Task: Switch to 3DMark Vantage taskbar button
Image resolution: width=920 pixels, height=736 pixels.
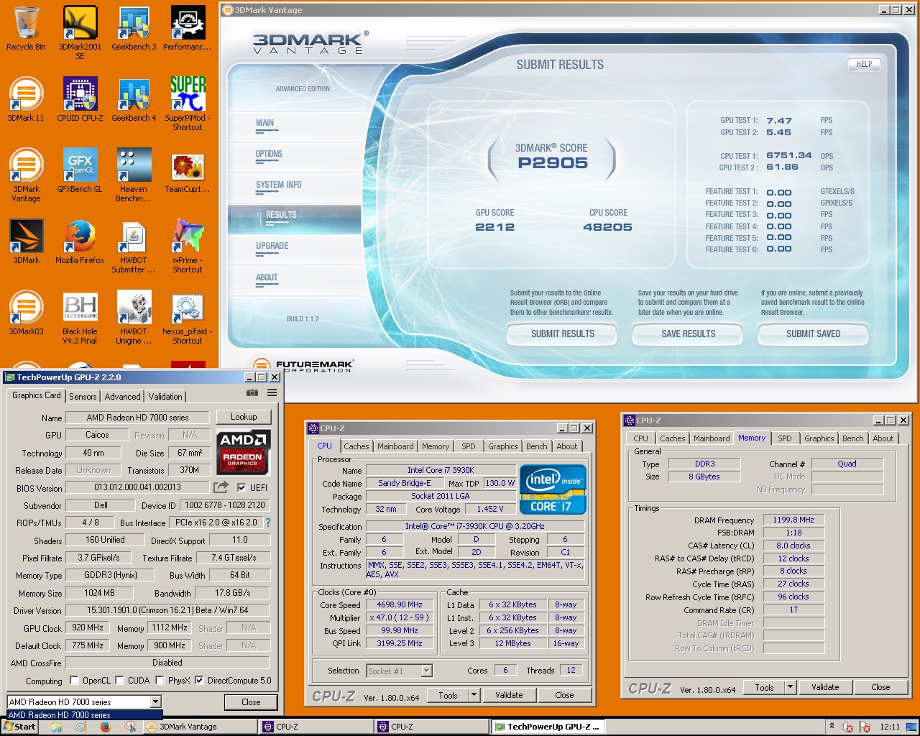Action: point(201,727)
